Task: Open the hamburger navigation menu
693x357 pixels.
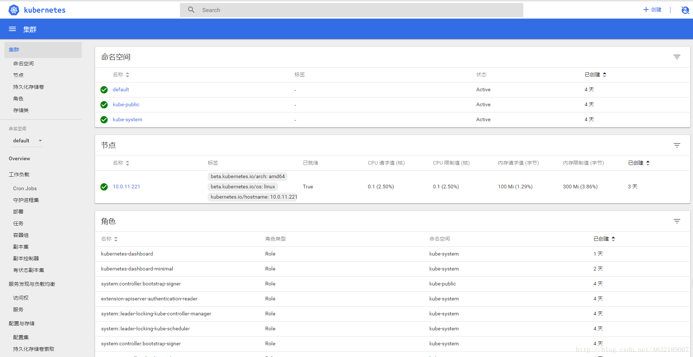Action: tap(12, 29)
